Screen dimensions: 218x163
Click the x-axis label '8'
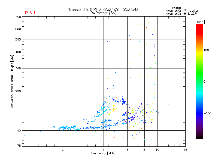[144, 150]
